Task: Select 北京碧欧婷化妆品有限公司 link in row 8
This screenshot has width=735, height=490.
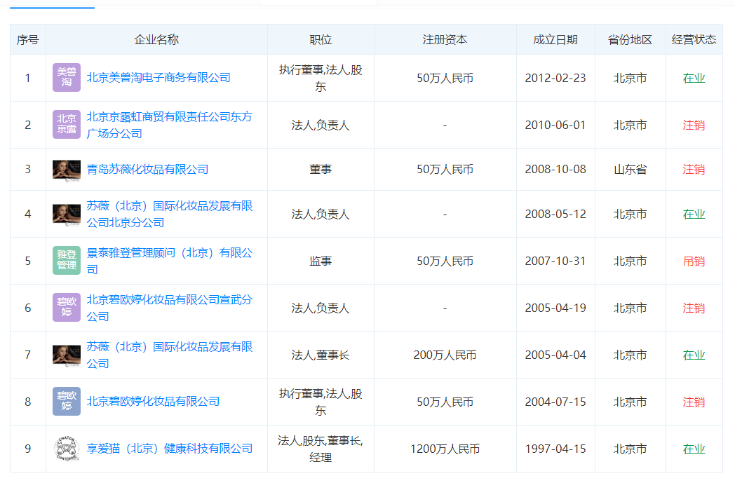Action: click(153, 402)
